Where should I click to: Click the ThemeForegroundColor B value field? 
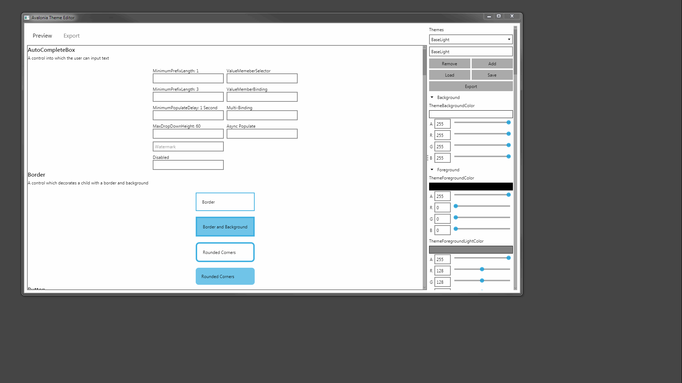pyautogui.click(x=443, y=231)
